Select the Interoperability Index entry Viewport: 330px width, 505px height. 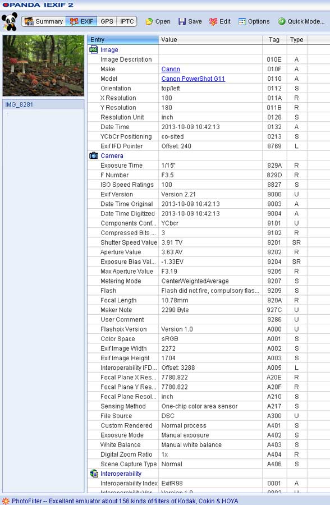(129, 483)
